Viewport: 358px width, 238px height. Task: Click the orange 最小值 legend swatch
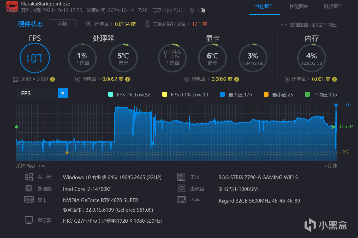coord(266,94)
